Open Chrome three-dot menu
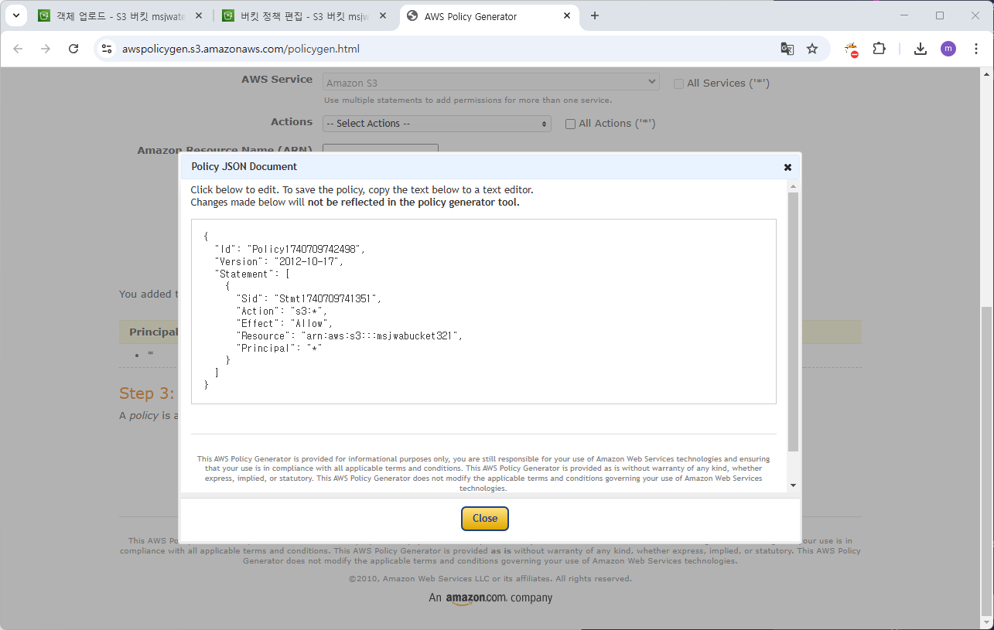Viewport: 994px width, 630px height. 976,49
